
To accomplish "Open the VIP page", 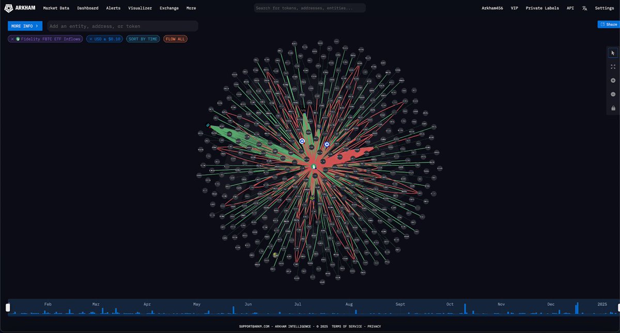I will tap(515, 8).
